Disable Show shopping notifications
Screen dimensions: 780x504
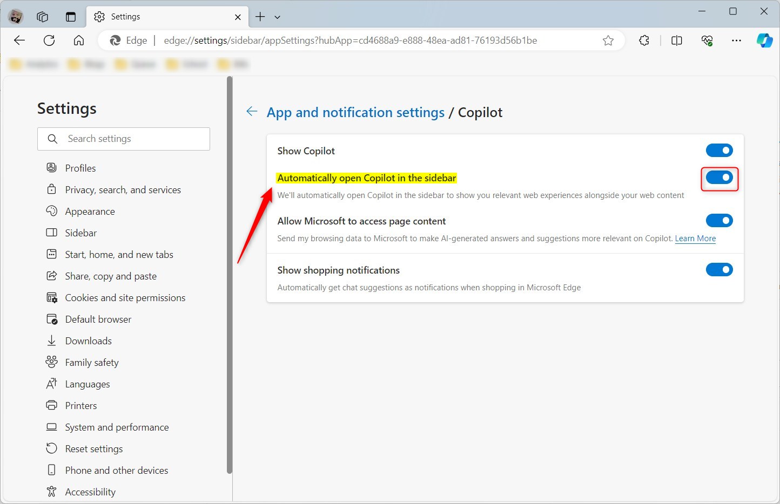720,269
